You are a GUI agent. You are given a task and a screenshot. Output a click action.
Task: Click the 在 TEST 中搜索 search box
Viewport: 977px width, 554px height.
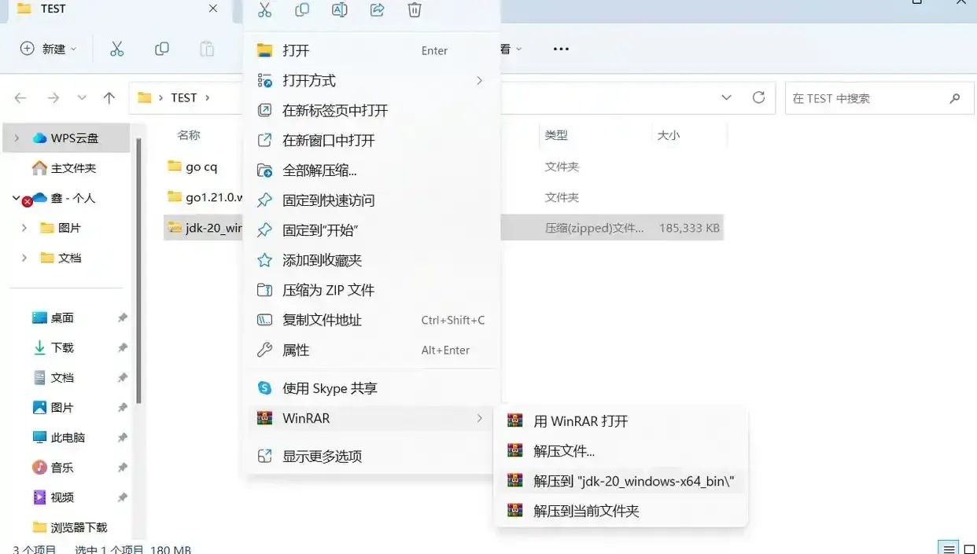pyautogui.click(x=878, y=98)
